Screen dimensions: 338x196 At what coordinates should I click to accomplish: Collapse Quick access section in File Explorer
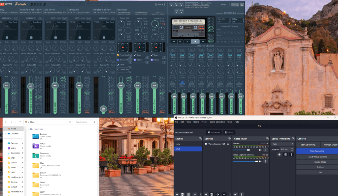29,129
